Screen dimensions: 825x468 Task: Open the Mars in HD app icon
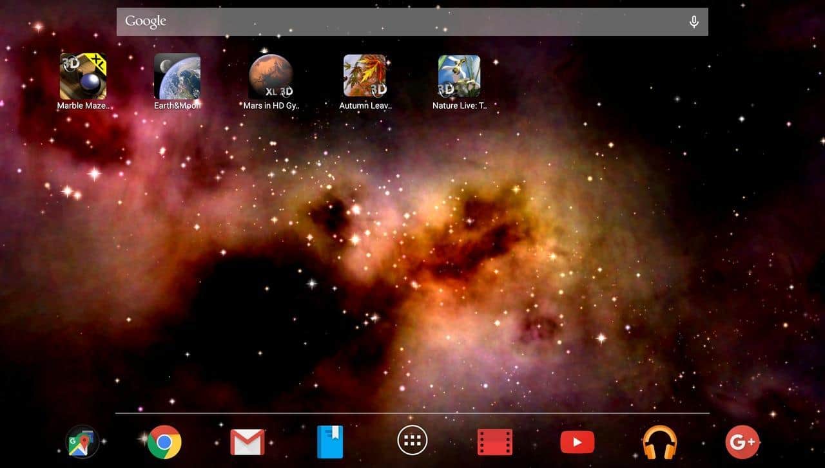pyautogui.click(x=271, y=76)
